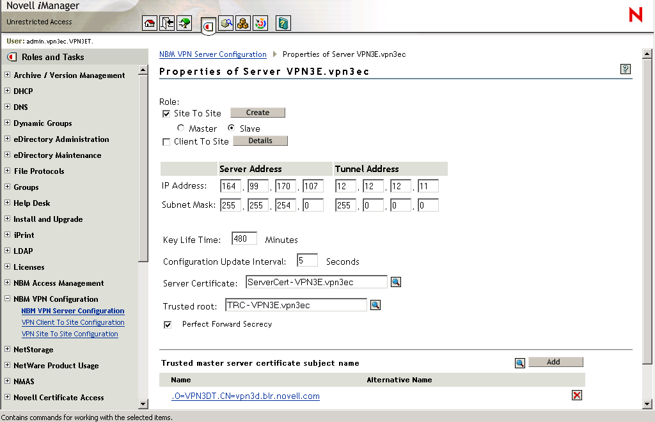655x422 pixels.
Task: Expand the NBM Access Management role
Action: [x=7, y=283]
